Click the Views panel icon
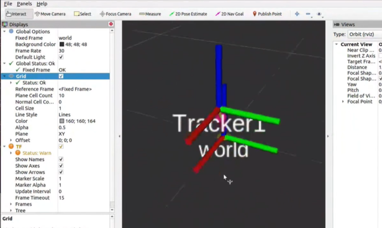Viewport: 382px width, 228px height. click(x=337, y=25)
